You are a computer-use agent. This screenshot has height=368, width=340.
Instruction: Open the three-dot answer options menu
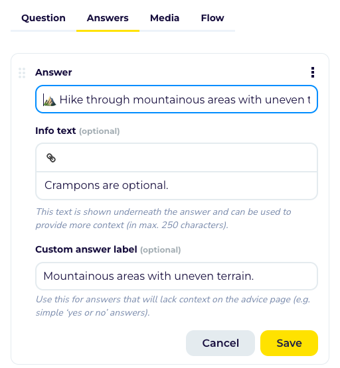[x=312, y=72]
